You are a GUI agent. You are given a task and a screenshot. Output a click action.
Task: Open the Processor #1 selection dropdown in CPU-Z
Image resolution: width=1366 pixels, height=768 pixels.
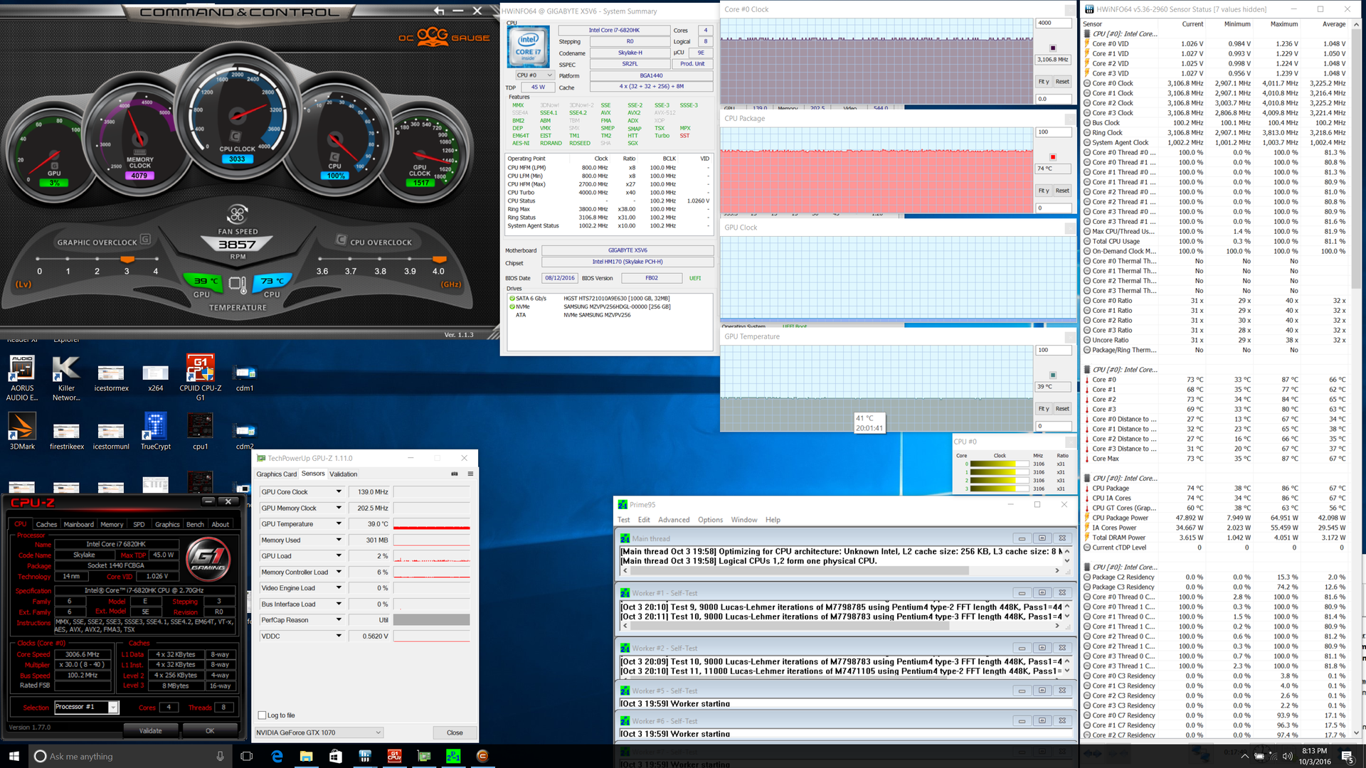[113, 708]
